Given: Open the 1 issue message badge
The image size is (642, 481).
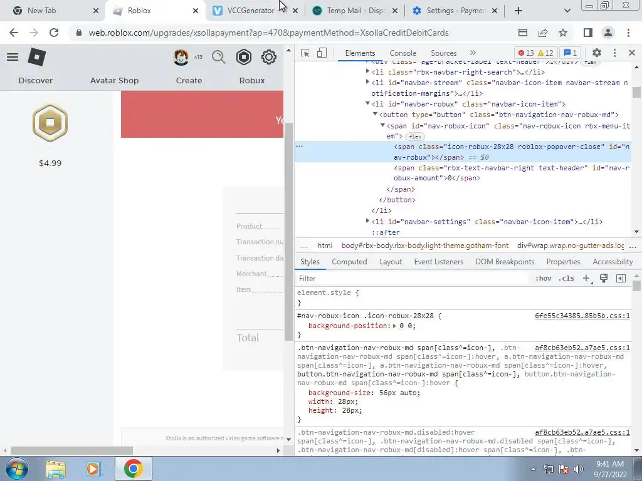Looking at the screenshot, I should click(x=571, y=53).
